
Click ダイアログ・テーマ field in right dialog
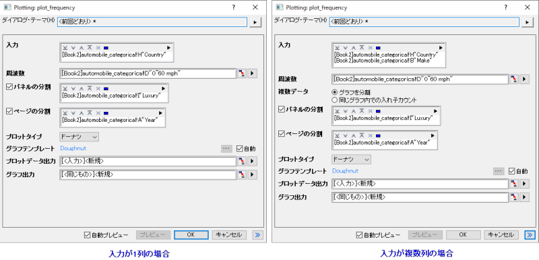pyautogui.click(x=424, y=22)
